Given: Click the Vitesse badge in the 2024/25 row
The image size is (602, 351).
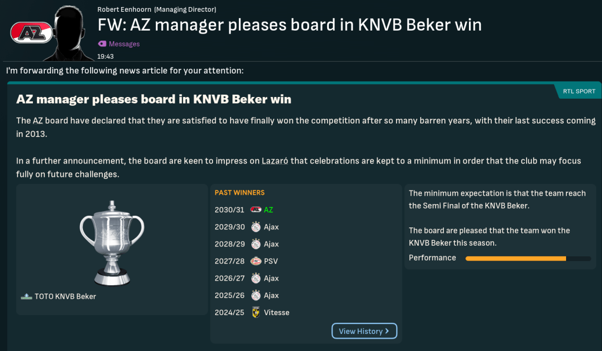Looking at the screenshot, I should click(x=255, y=312).
